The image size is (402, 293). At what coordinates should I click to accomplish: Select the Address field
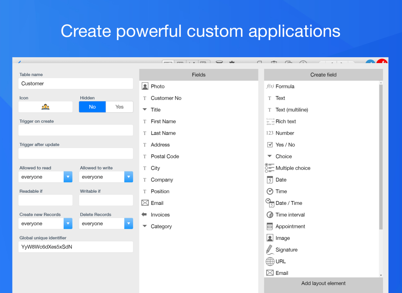click(198, 145)
